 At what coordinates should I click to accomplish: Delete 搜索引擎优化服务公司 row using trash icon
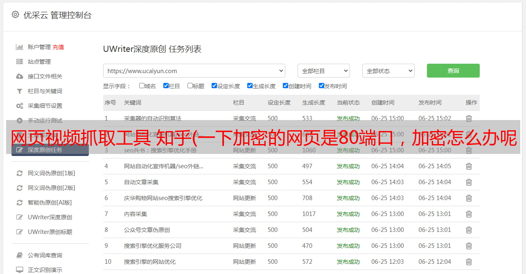[469, 246]
